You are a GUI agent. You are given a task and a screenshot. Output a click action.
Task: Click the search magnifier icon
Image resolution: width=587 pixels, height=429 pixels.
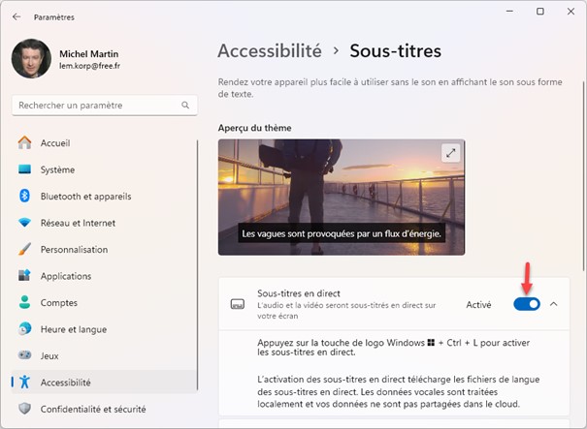point(185,105)
